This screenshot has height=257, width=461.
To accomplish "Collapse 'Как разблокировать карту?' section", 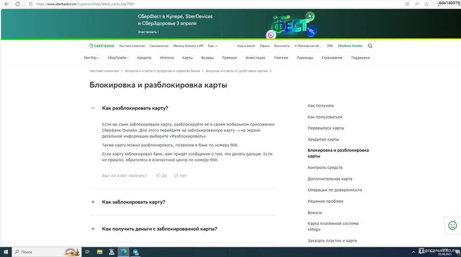I will coord(93,108).
